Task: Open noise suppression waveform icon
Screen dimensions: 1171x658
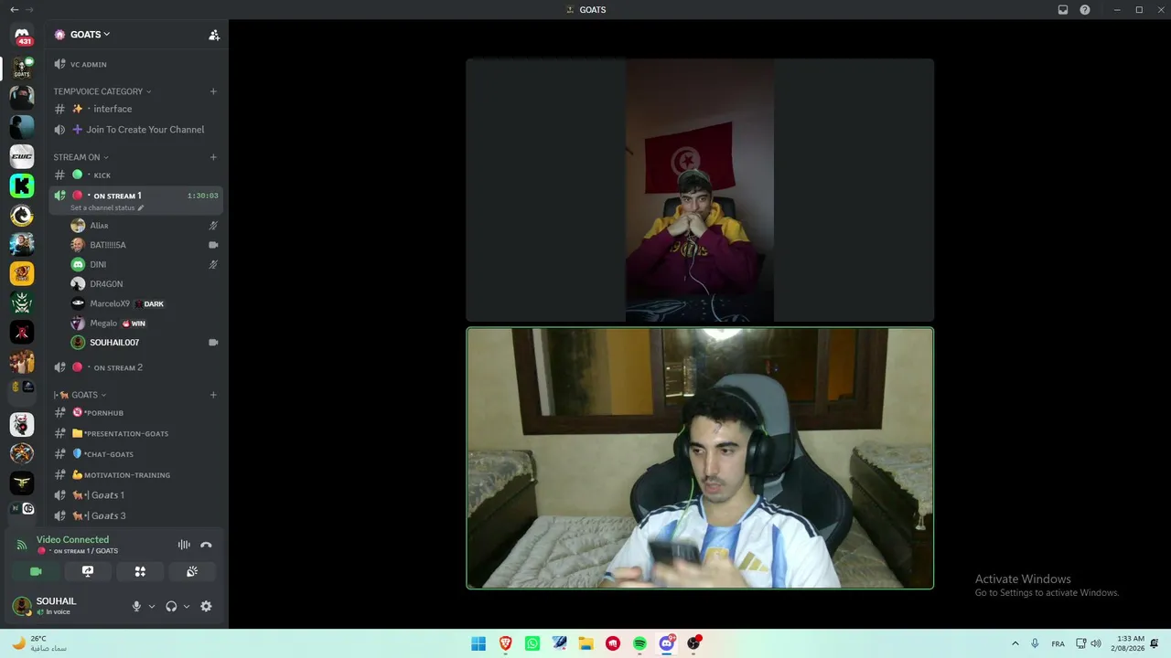Action: [184, 545]
